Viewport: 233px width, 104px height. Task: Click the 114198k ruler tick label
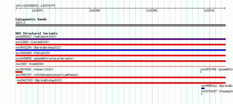(95, 10)
